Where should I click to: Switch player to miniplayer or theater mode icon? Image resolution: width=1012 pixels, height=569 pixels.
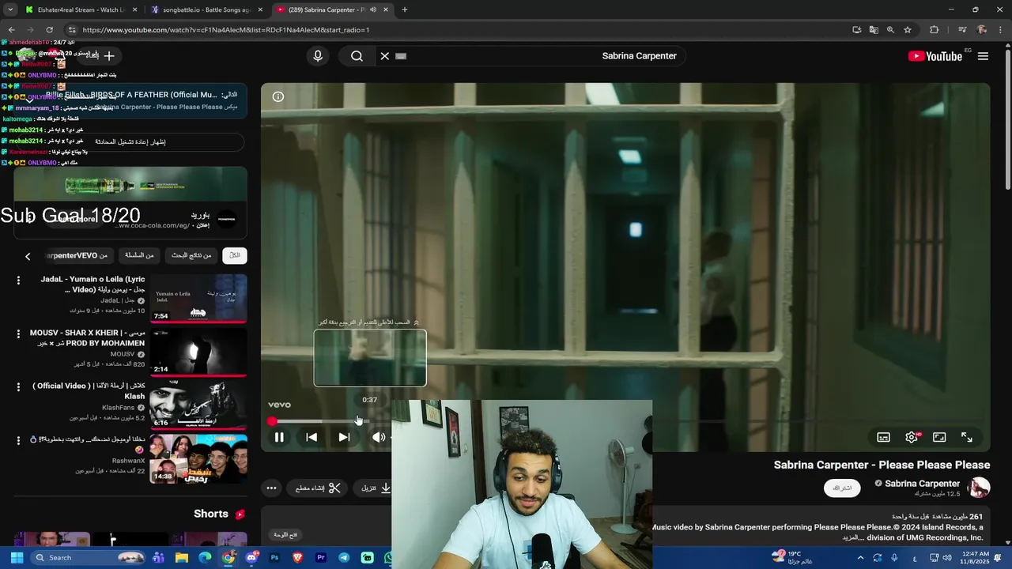[x=939, y=437]
